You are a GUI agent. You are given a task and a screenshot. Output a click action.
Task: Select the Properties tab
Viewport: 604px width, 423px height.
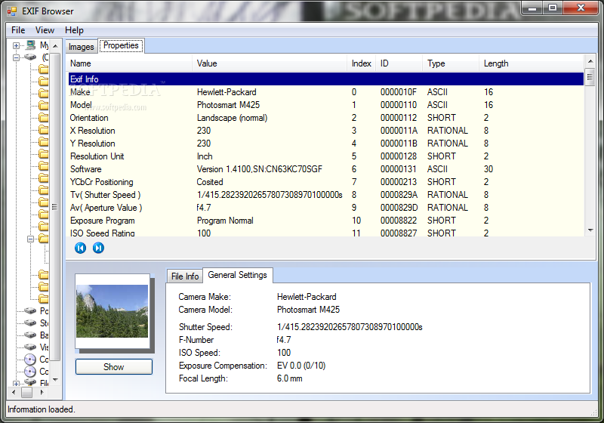tap(121, 45)
